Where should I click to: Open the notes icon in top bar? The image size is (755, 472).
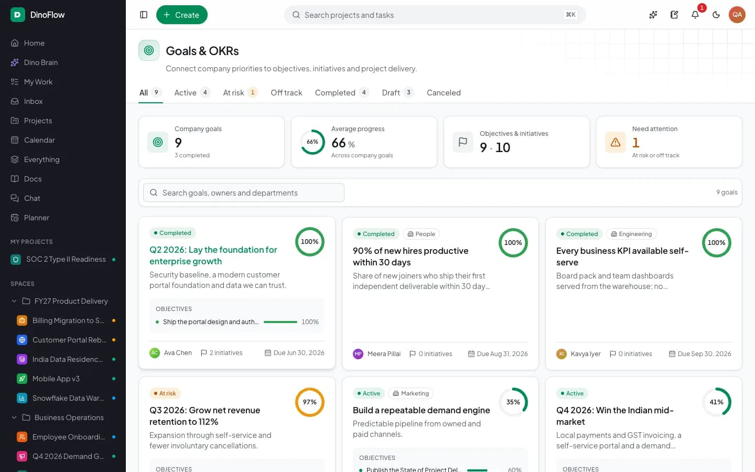(x=674, y=15)
